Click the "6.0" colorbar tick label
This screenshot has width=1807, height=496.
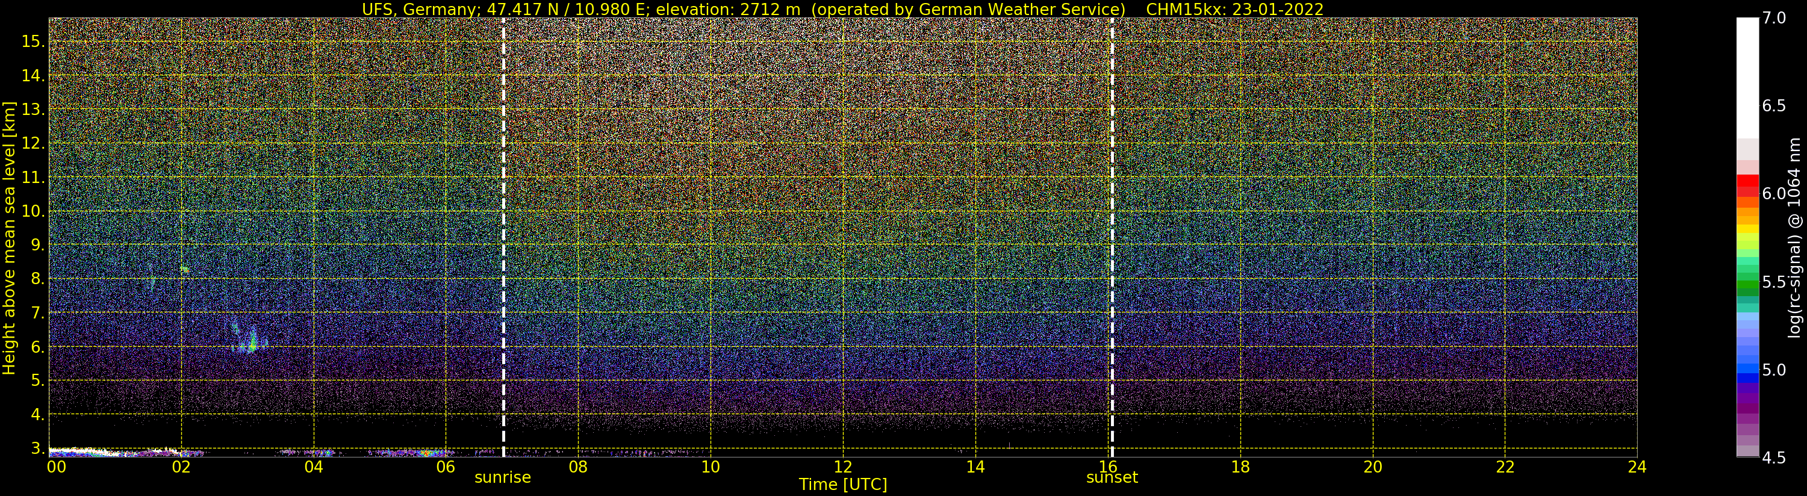1774,194
